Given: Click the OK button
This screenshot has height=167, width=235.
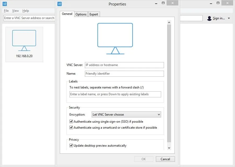Looking at the screenshot, I should click(144, 159).
